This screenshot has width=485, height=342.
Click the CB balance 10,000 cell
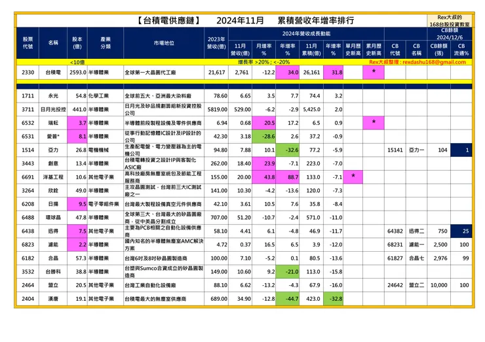click(x=438, y=285)
